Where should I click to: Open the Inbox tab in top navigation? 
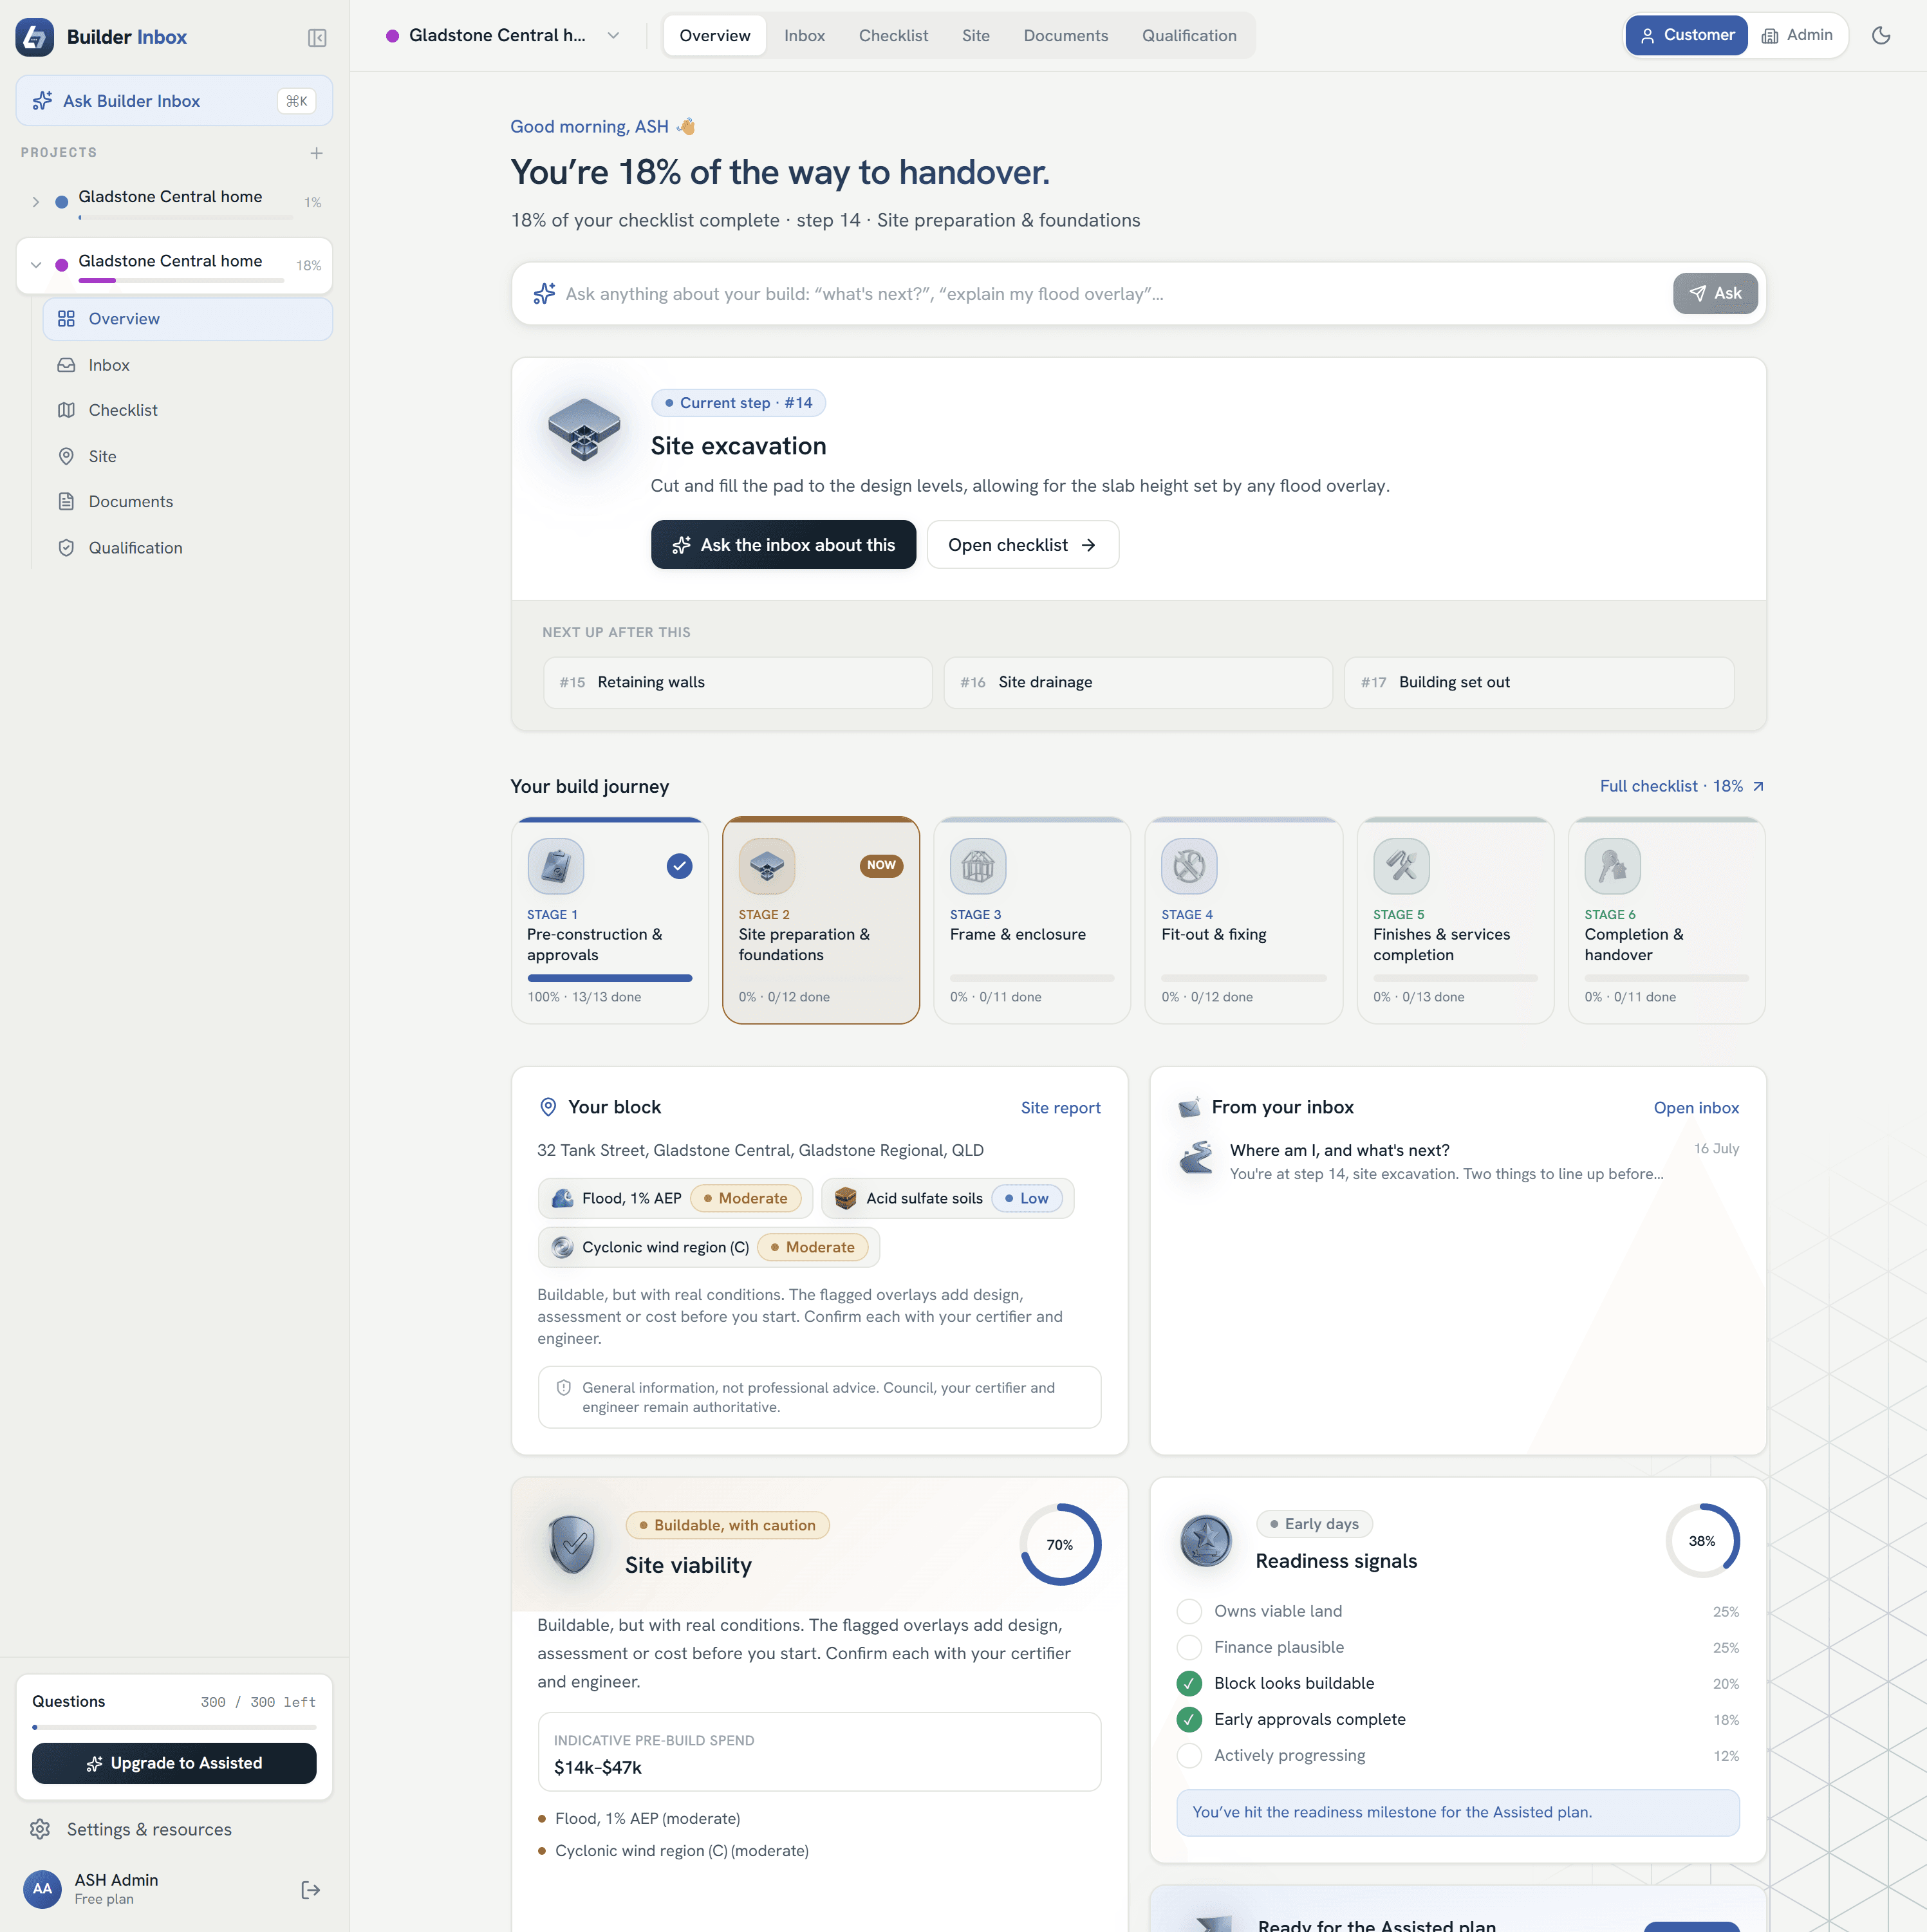[x=804, y=36]
